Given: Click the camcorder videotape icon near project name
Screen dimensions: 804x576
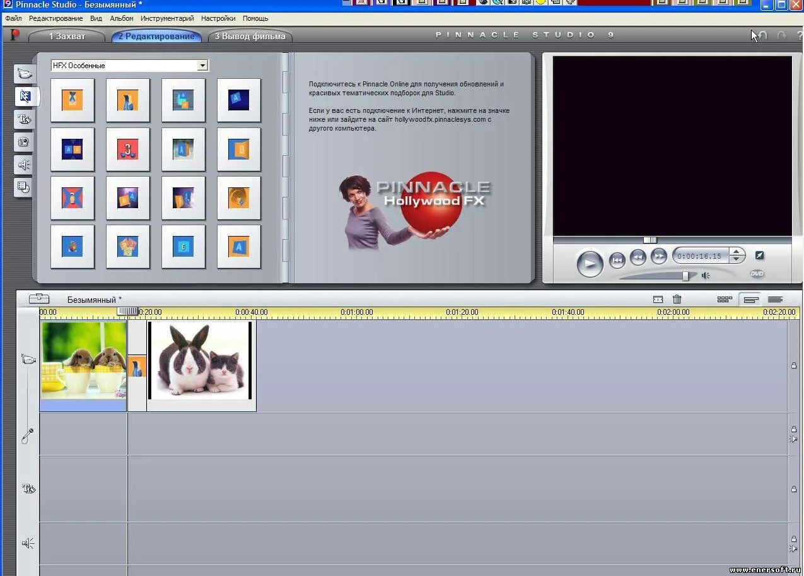Looking at the screenshot, I should (39, 298).
